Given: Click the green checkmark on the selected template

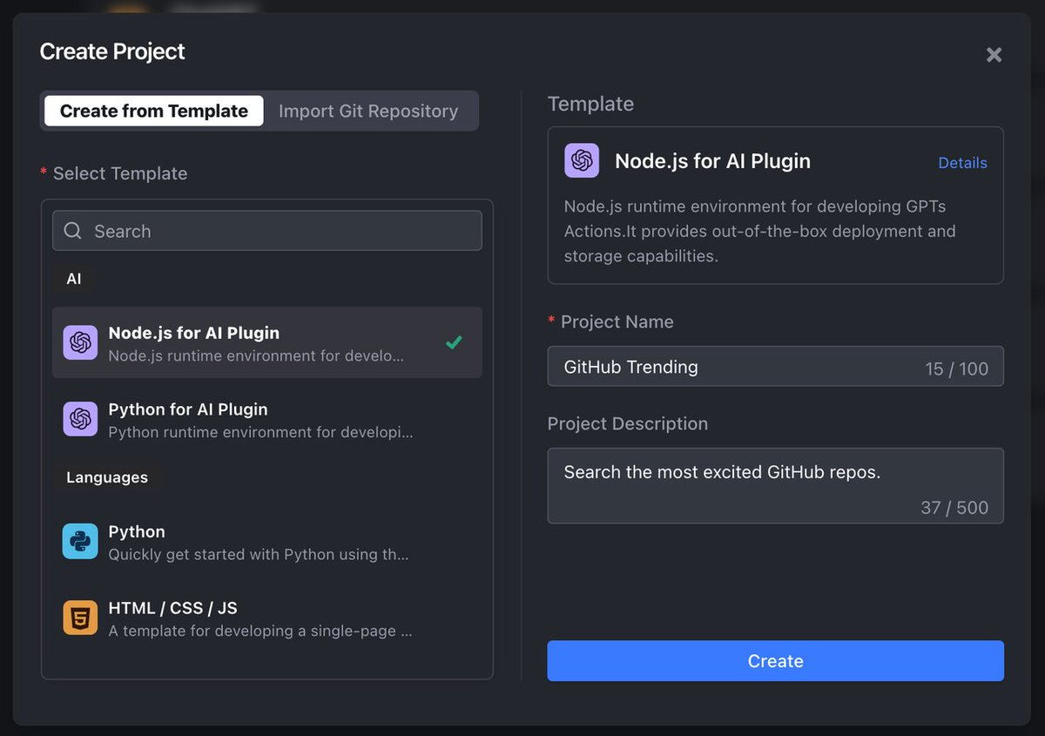Looking at the screenshot, I should click(454, 342).
